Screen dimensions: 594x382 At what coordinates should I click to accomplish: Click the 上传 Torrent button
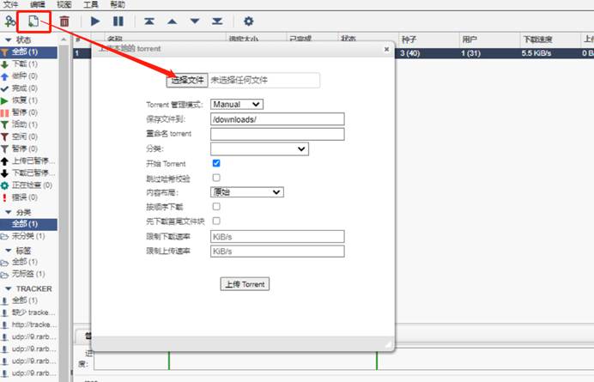[245, 284]
